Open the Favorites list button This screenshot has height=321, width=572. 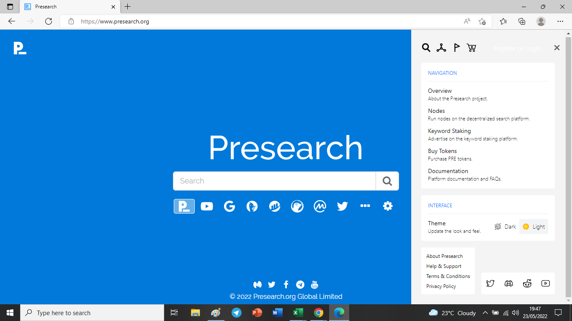click(503, 21)
